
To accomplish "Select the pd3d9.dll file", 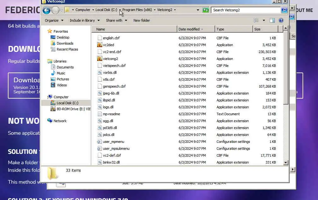I will click(x=110, y=128).
